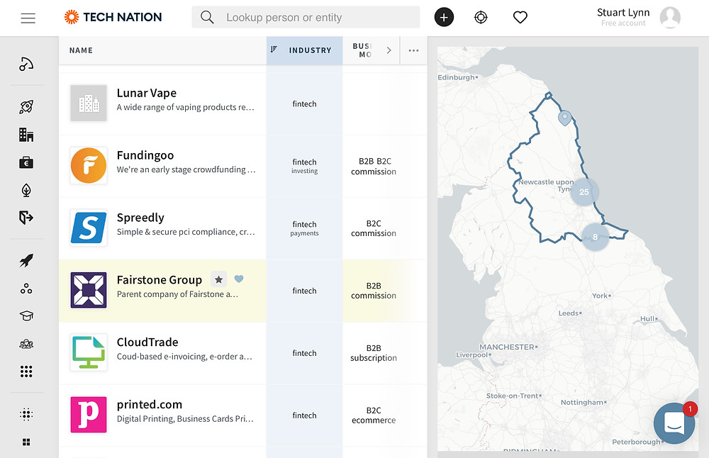Click Fundingoo's fintech investing cell
709x458 pixels.
pos(304,166)
